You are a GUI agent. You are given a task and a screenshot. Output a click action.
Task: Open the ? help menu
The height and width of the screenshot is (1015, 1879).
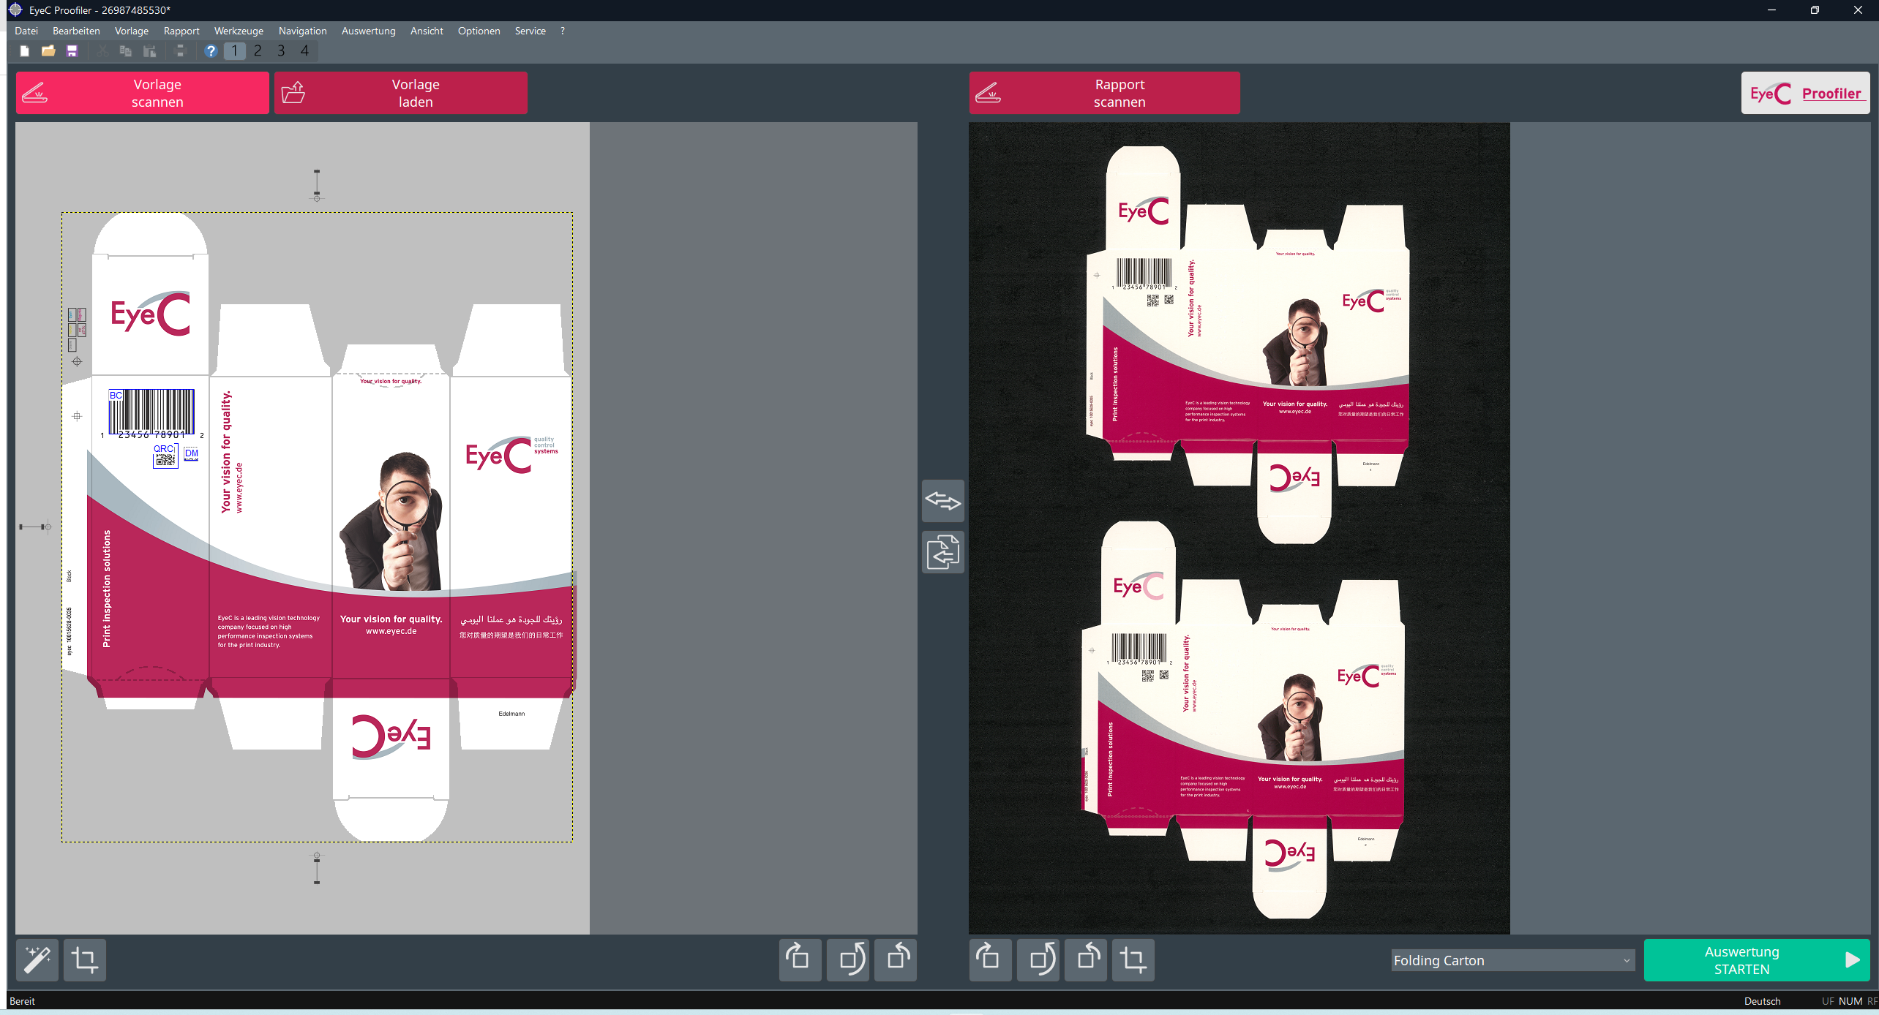(x=563, y=31)
